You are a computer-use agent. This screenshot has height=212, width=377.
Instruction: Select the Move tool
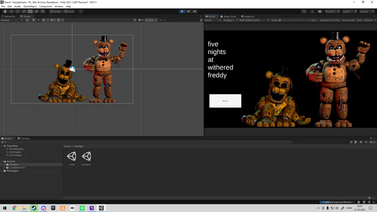click(x=11, y=11)
